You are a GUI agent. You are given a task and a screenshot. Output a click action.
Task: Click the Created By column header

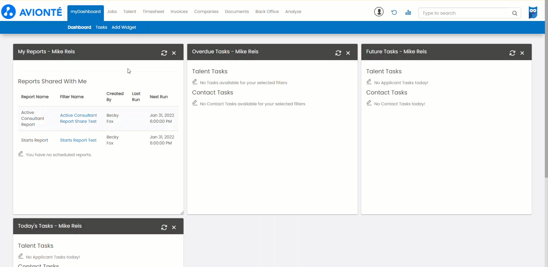[x=115, y=97]
